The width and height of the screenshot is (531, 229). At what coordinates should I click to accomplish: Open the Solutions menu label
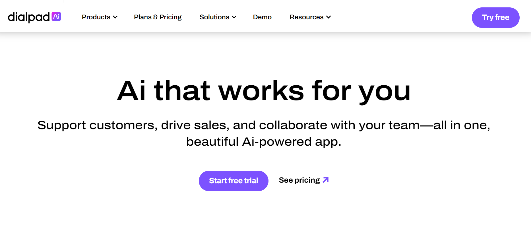click(x=214, y=17)
